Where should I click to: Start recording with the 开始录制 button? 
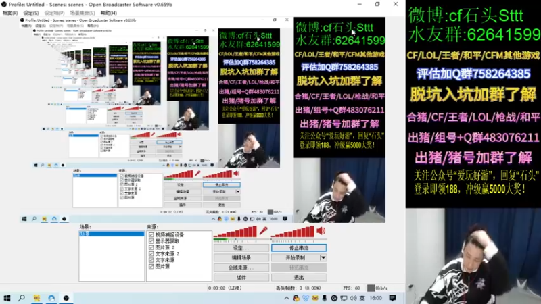point(296,257)
